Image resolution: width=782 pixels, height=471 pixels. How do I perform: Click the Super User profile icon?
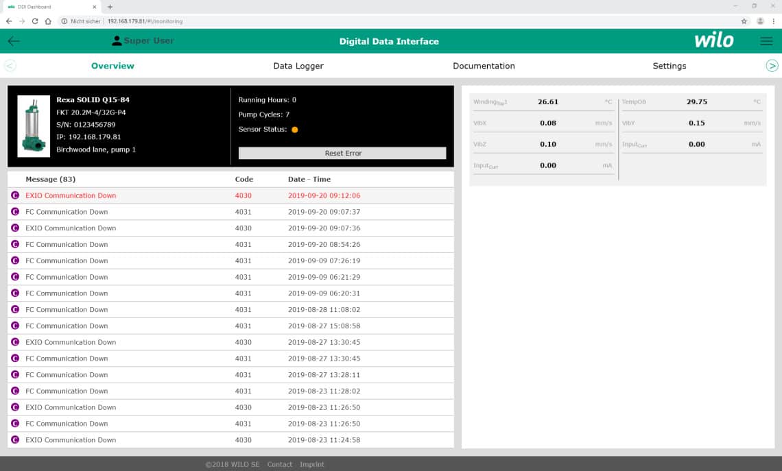coord(117,41)
